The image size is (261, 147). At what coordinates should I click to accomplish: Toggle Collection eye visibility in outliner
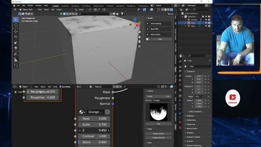coord(206,16)
